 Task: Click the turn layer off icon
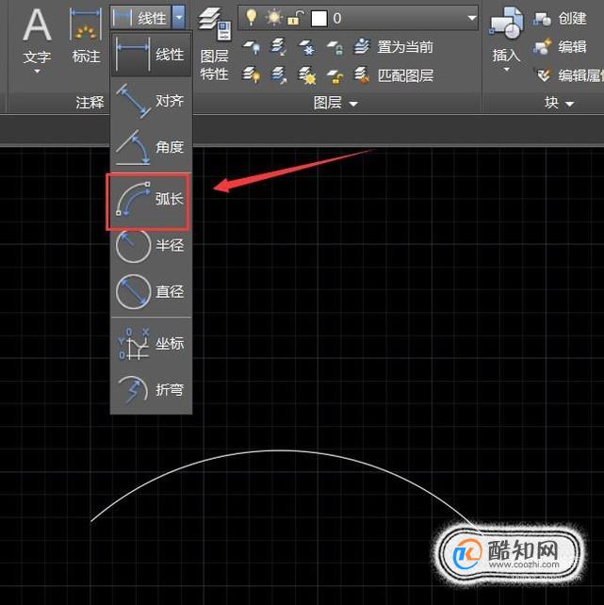tap(252, 47)
